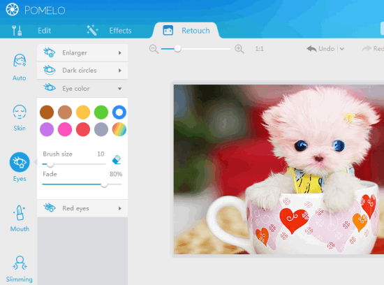Viewport: 384px width, 285px height.
Task: Click the puppy photo canvas
Action: pyautogui.click(x=279, y=169)
